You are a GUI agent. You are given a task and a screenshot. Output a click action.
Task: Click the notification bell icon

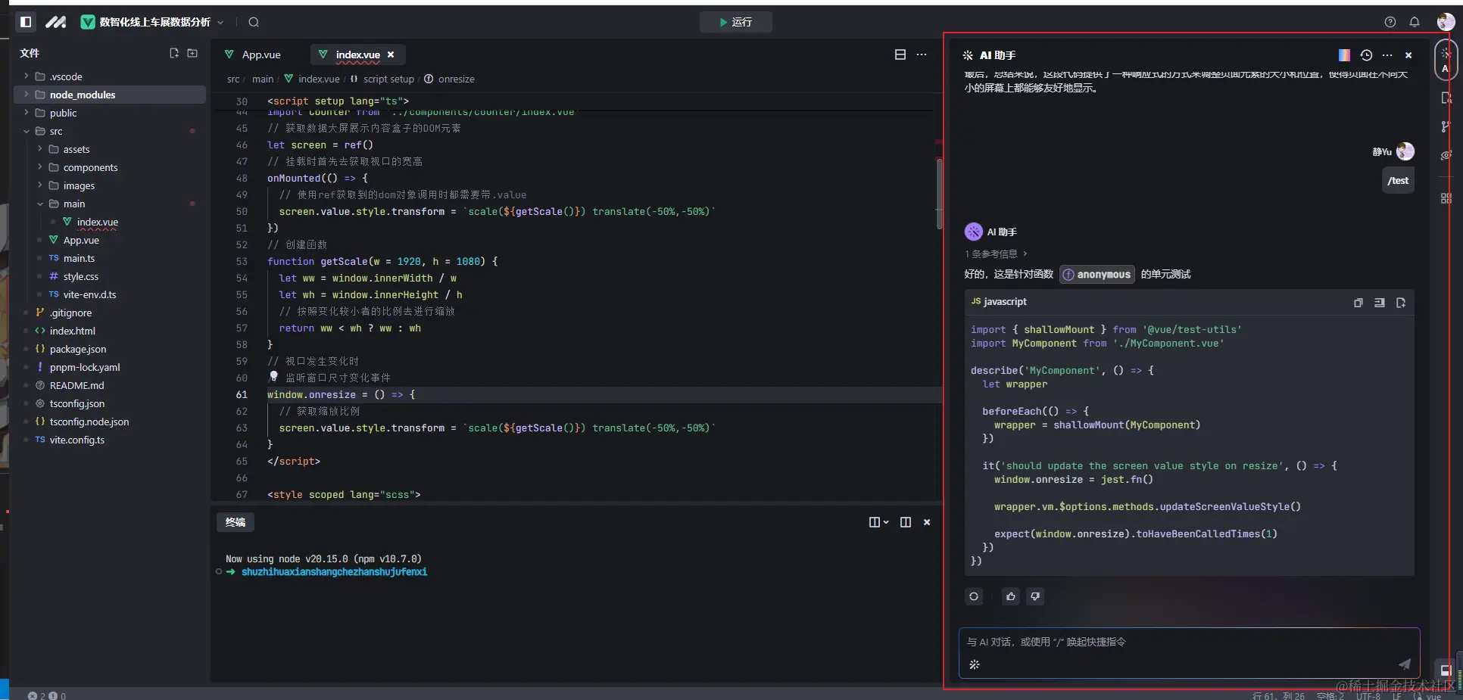pos(1415,22)
